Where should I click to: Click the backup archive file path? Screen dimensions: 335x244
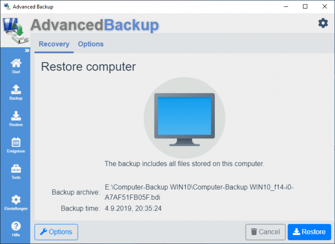pyautogui.click(x=199, y=192)
